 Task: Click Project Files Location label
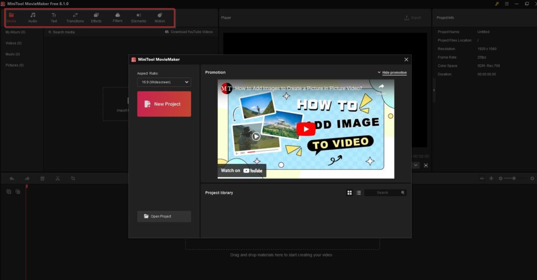[455, 40]
